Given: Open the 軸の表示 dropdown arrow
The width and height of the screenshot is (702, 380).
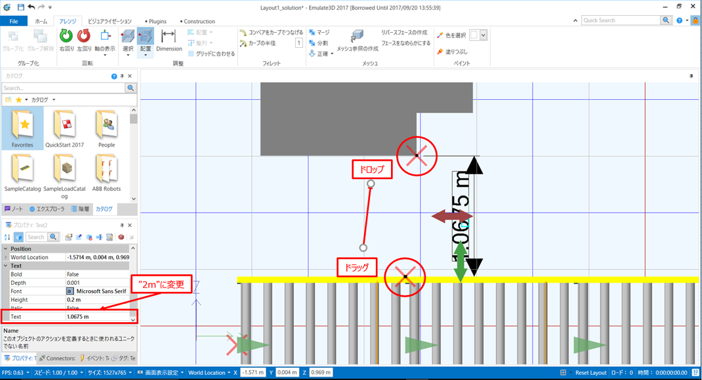Looking at the screenshot, I should 105,55.
